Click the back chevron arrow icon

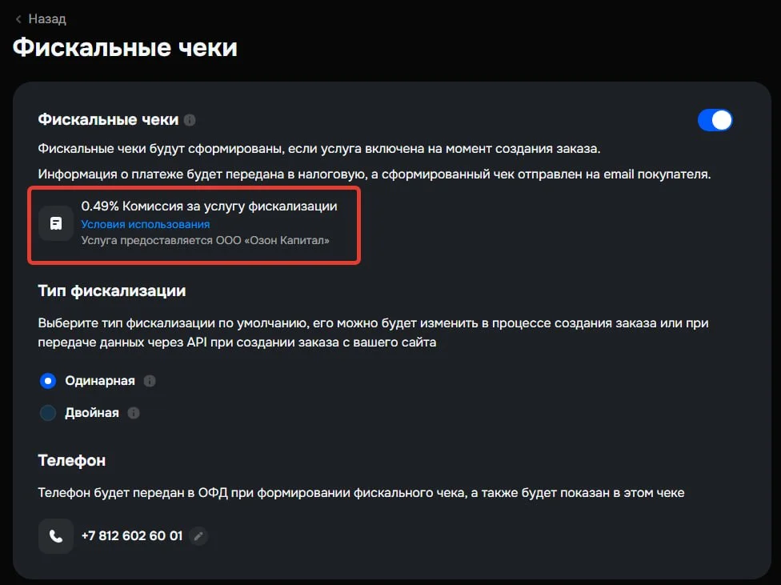(18, 19)
